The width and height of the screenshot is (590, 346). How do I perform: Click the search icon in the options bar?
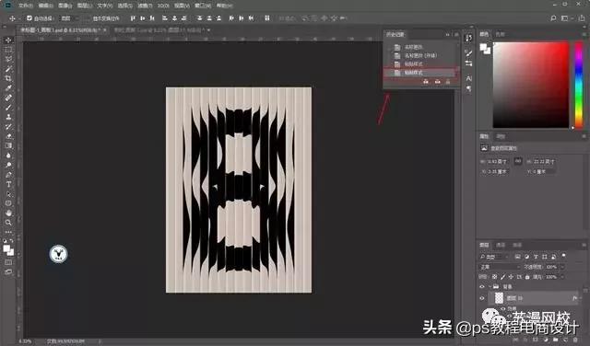tap(553, 18)
